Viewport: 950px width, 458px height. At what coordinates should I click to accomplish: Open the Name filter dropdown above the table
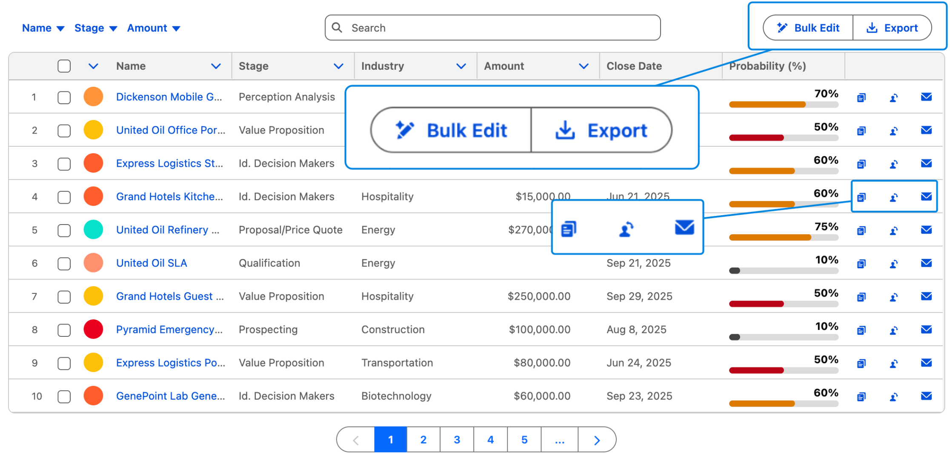pos(43,28)
